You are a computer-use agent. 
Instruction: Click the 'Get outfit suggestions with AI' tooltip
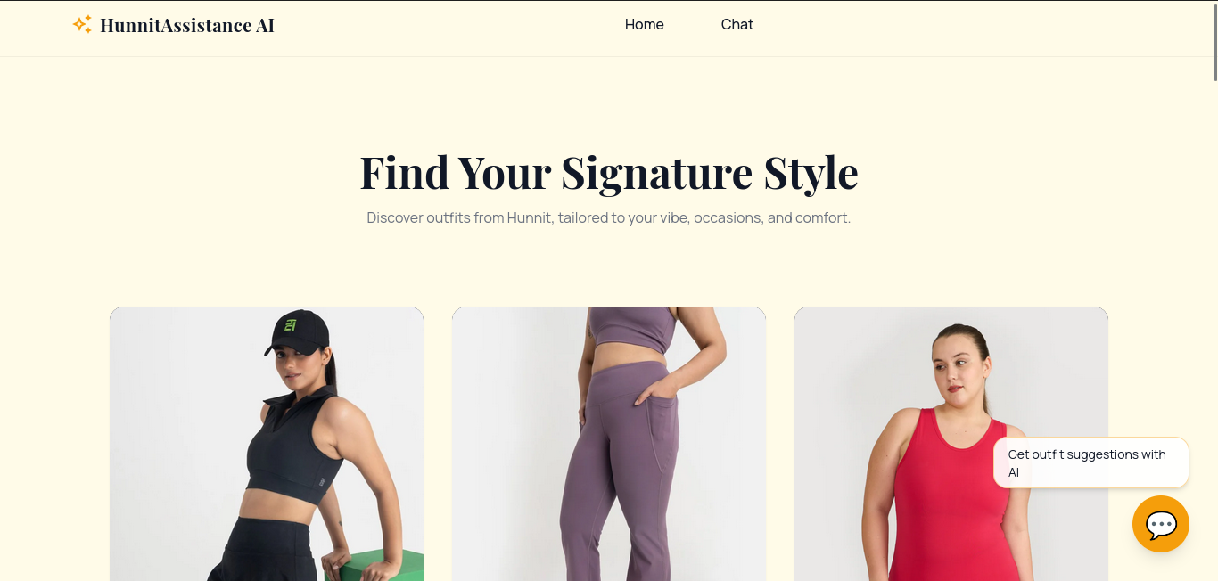(x=1091, y=462)
